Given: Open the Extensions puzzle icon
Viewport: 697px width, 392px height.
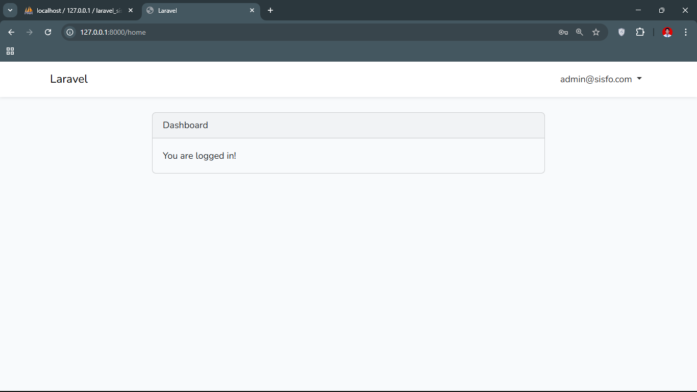Looking at the screenshot, I should coord(640,32).
